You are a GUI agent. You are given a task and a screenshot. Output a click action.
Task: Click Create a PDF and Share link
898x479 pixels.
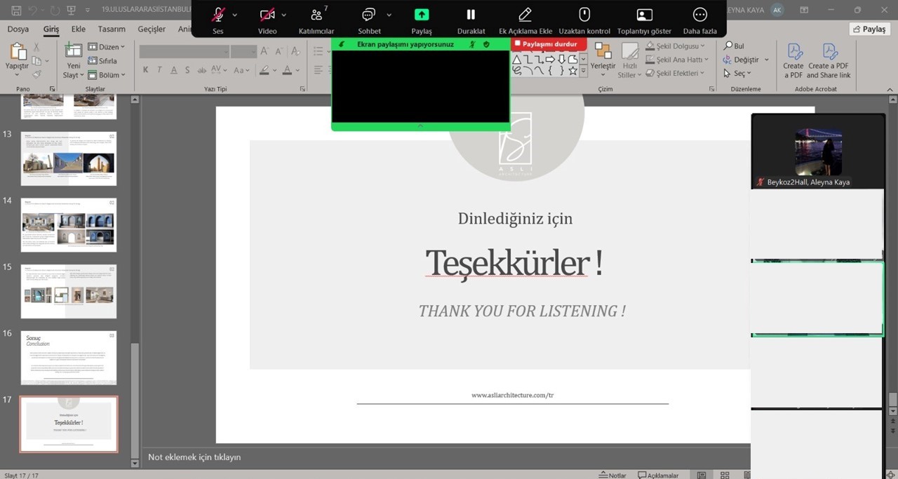tap(829, 60)
